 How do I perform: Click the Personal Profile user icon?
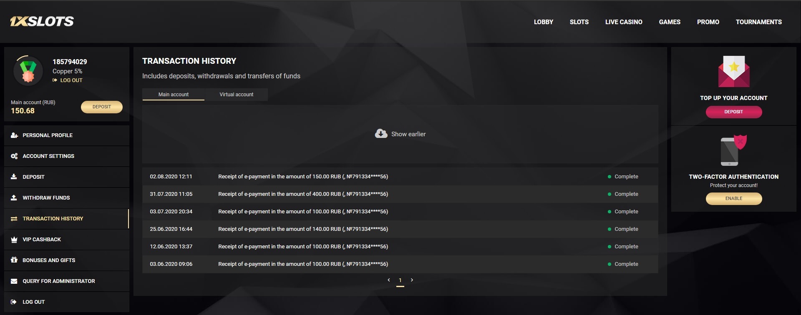click(14, 135)
